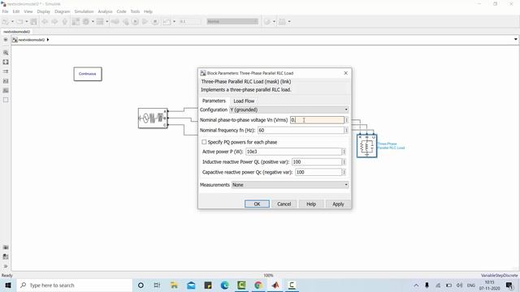The height and width of the screenshot is (292, 520).
Task: Open the Analysis menu
Action: click(105, 11)
